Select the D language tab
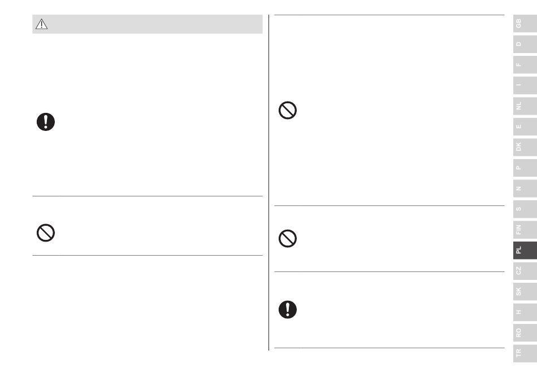The width and height of the screenshot is (537, 377). [525, 44]
